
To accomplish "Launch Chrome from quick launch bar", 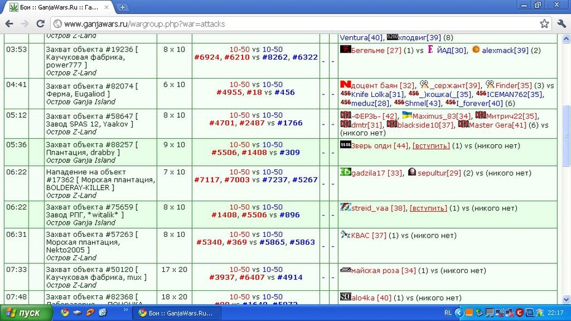I will (x=64, y=312).
